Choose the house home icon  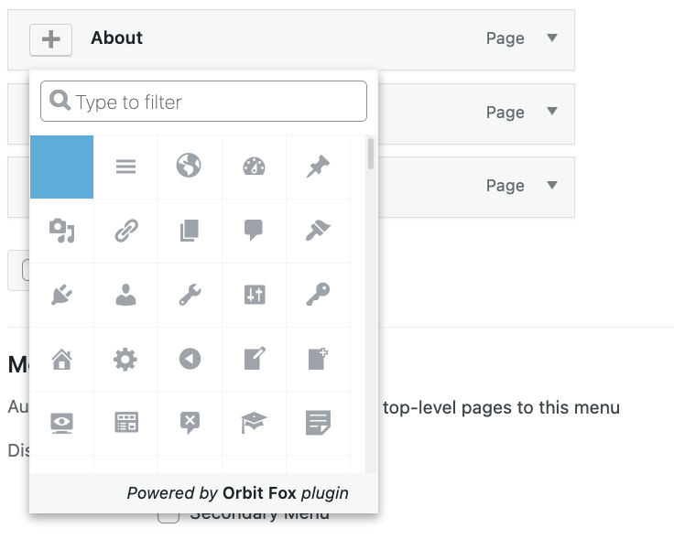point(61,359)
